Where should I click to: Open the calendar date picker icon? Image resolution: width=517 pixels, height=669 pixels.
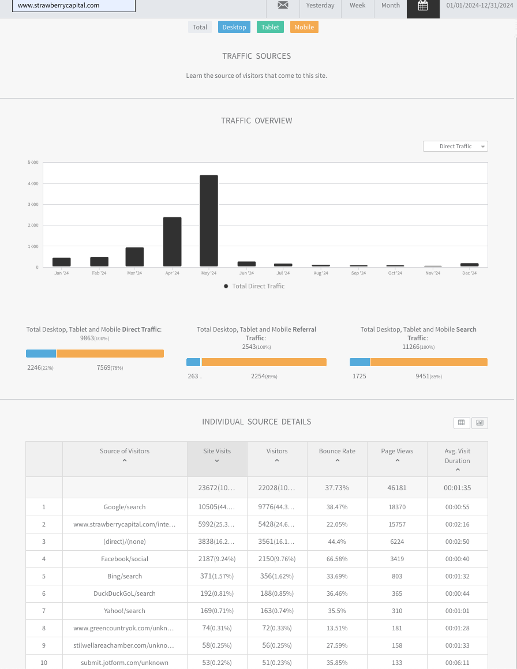422,6
